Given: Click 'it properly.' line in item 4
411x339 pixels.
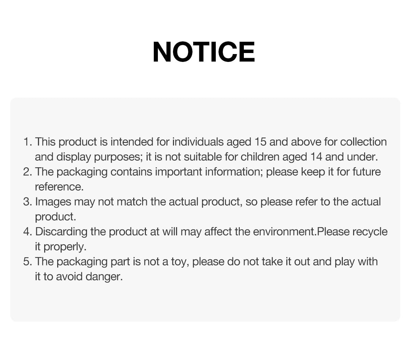Looking at the screenshot, I should coord(61,247).
